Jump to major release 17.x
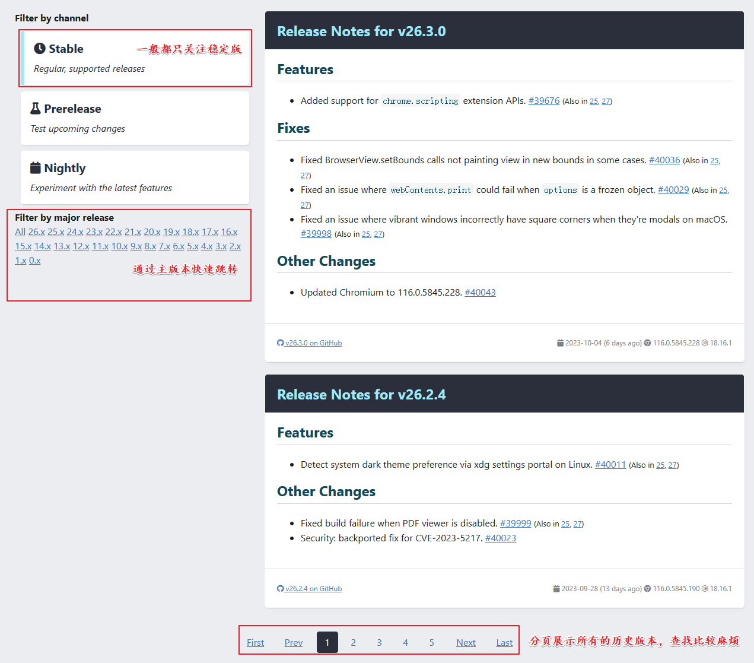The image size is (754, 663). pos(210,232)
